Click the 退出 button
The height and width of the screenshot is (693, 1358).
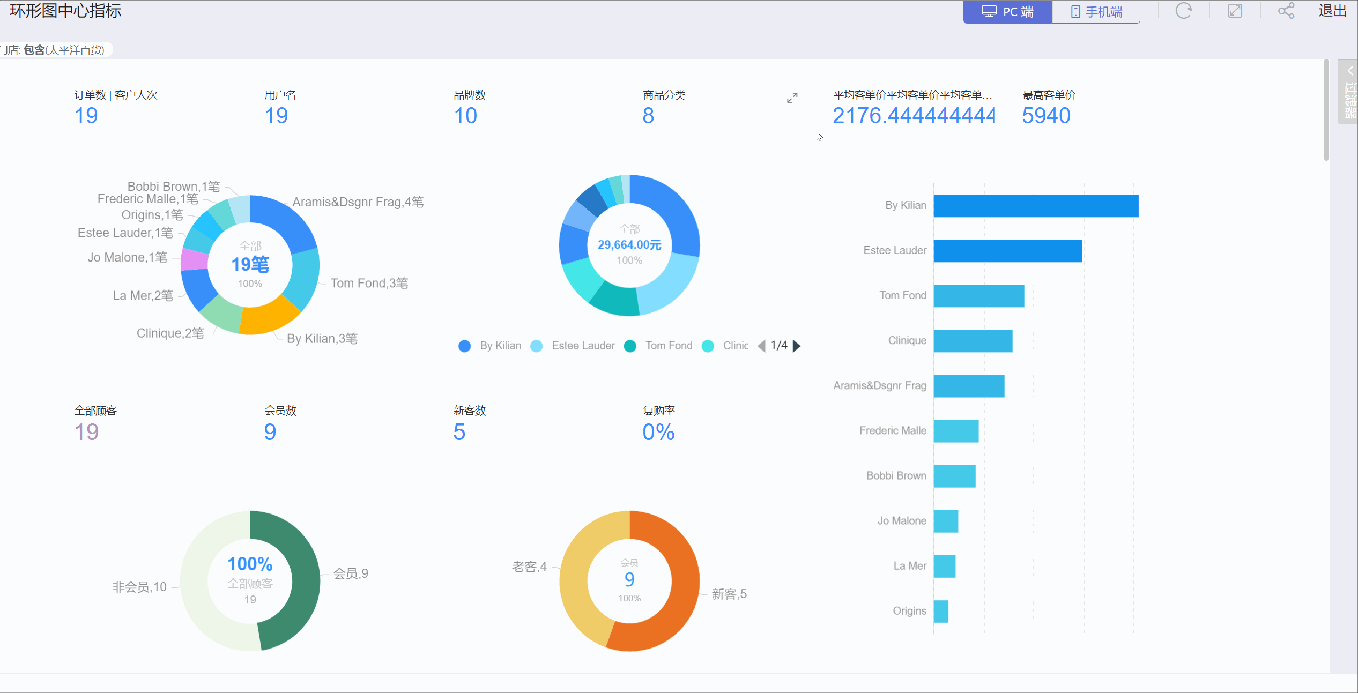[x=1332, y=11]
